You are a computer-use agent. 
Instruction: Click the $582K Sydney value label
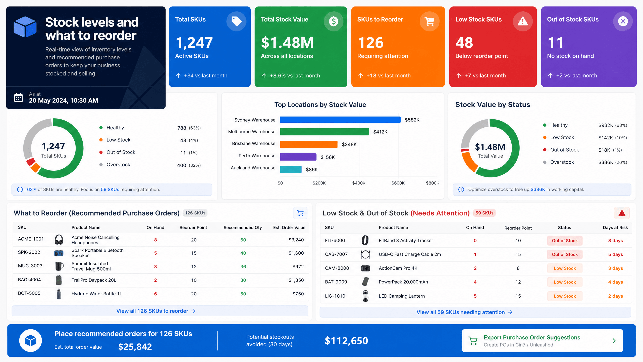[412, 120]
